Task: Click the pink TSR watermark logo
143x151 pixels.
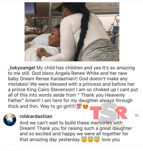Action: pyautogui.click(x=109, y=113)
